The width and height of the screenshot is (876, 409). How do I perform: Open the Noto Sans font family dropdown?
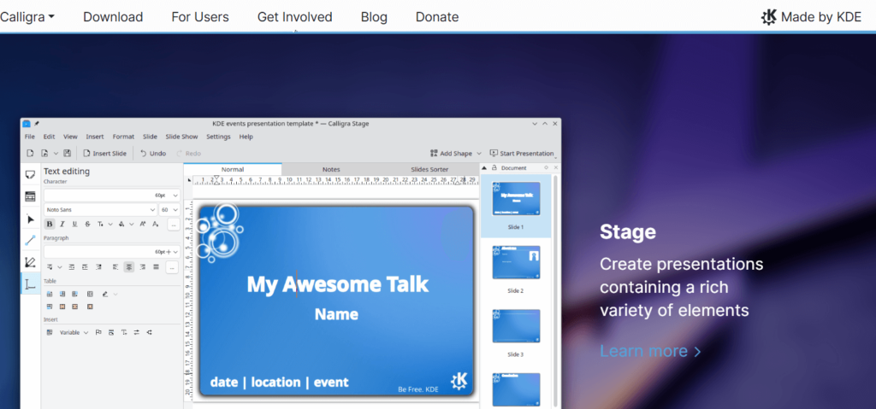tap(98, 209)
